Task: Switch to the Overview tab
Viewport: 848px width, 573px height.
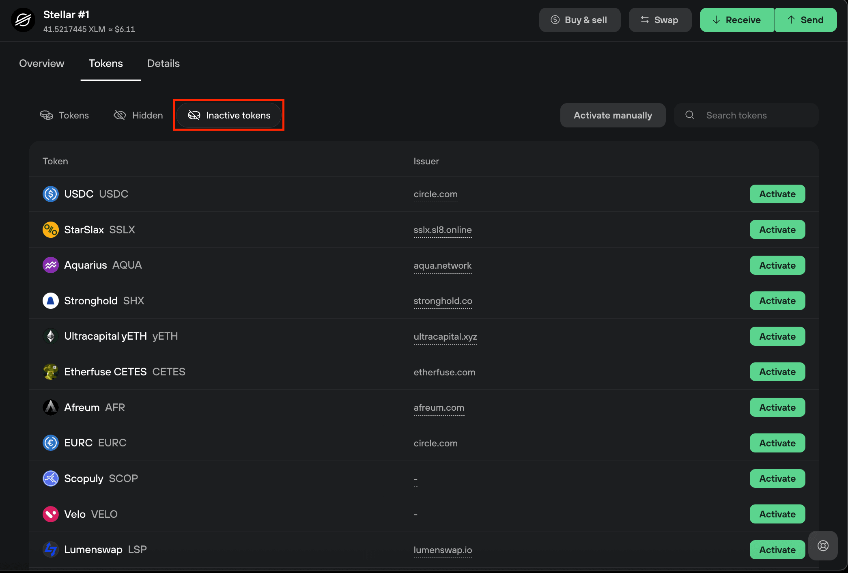Action: click(x=42, y=63)
